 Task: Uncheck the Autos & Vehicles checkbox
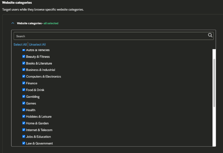[24, 50]
